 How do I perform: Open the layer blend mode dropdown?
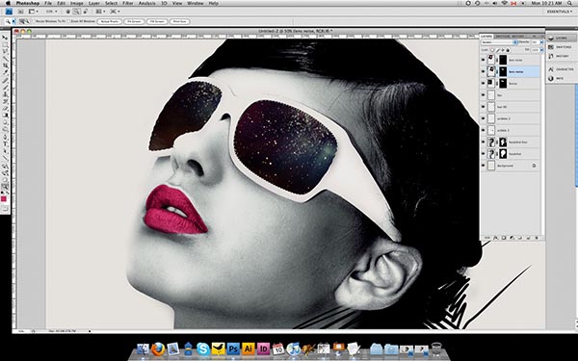[x=499, y=42]
